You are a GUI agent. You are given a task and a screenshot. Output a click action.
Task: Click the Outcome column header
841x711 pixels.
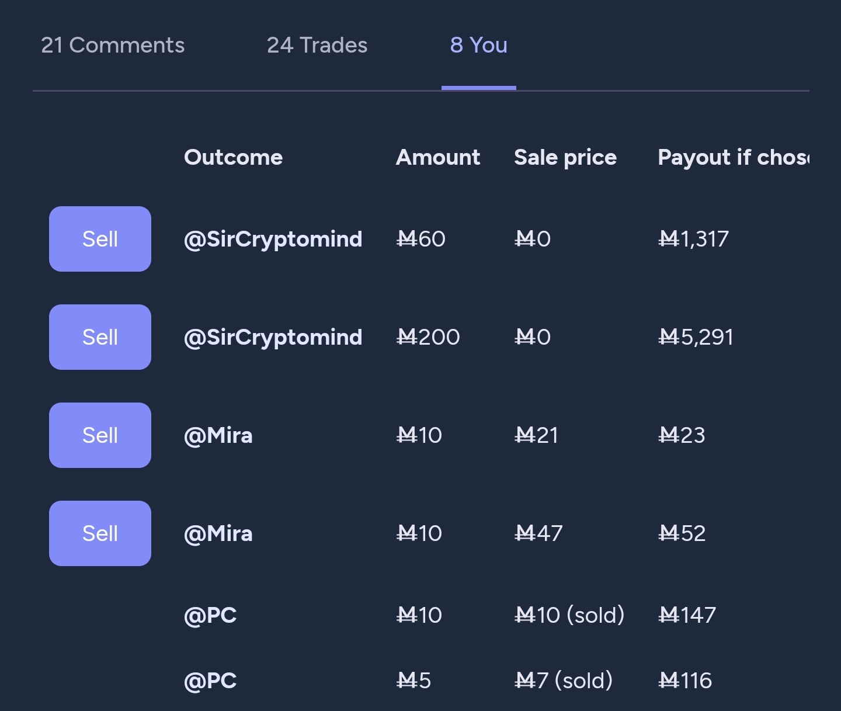point(233,157)
